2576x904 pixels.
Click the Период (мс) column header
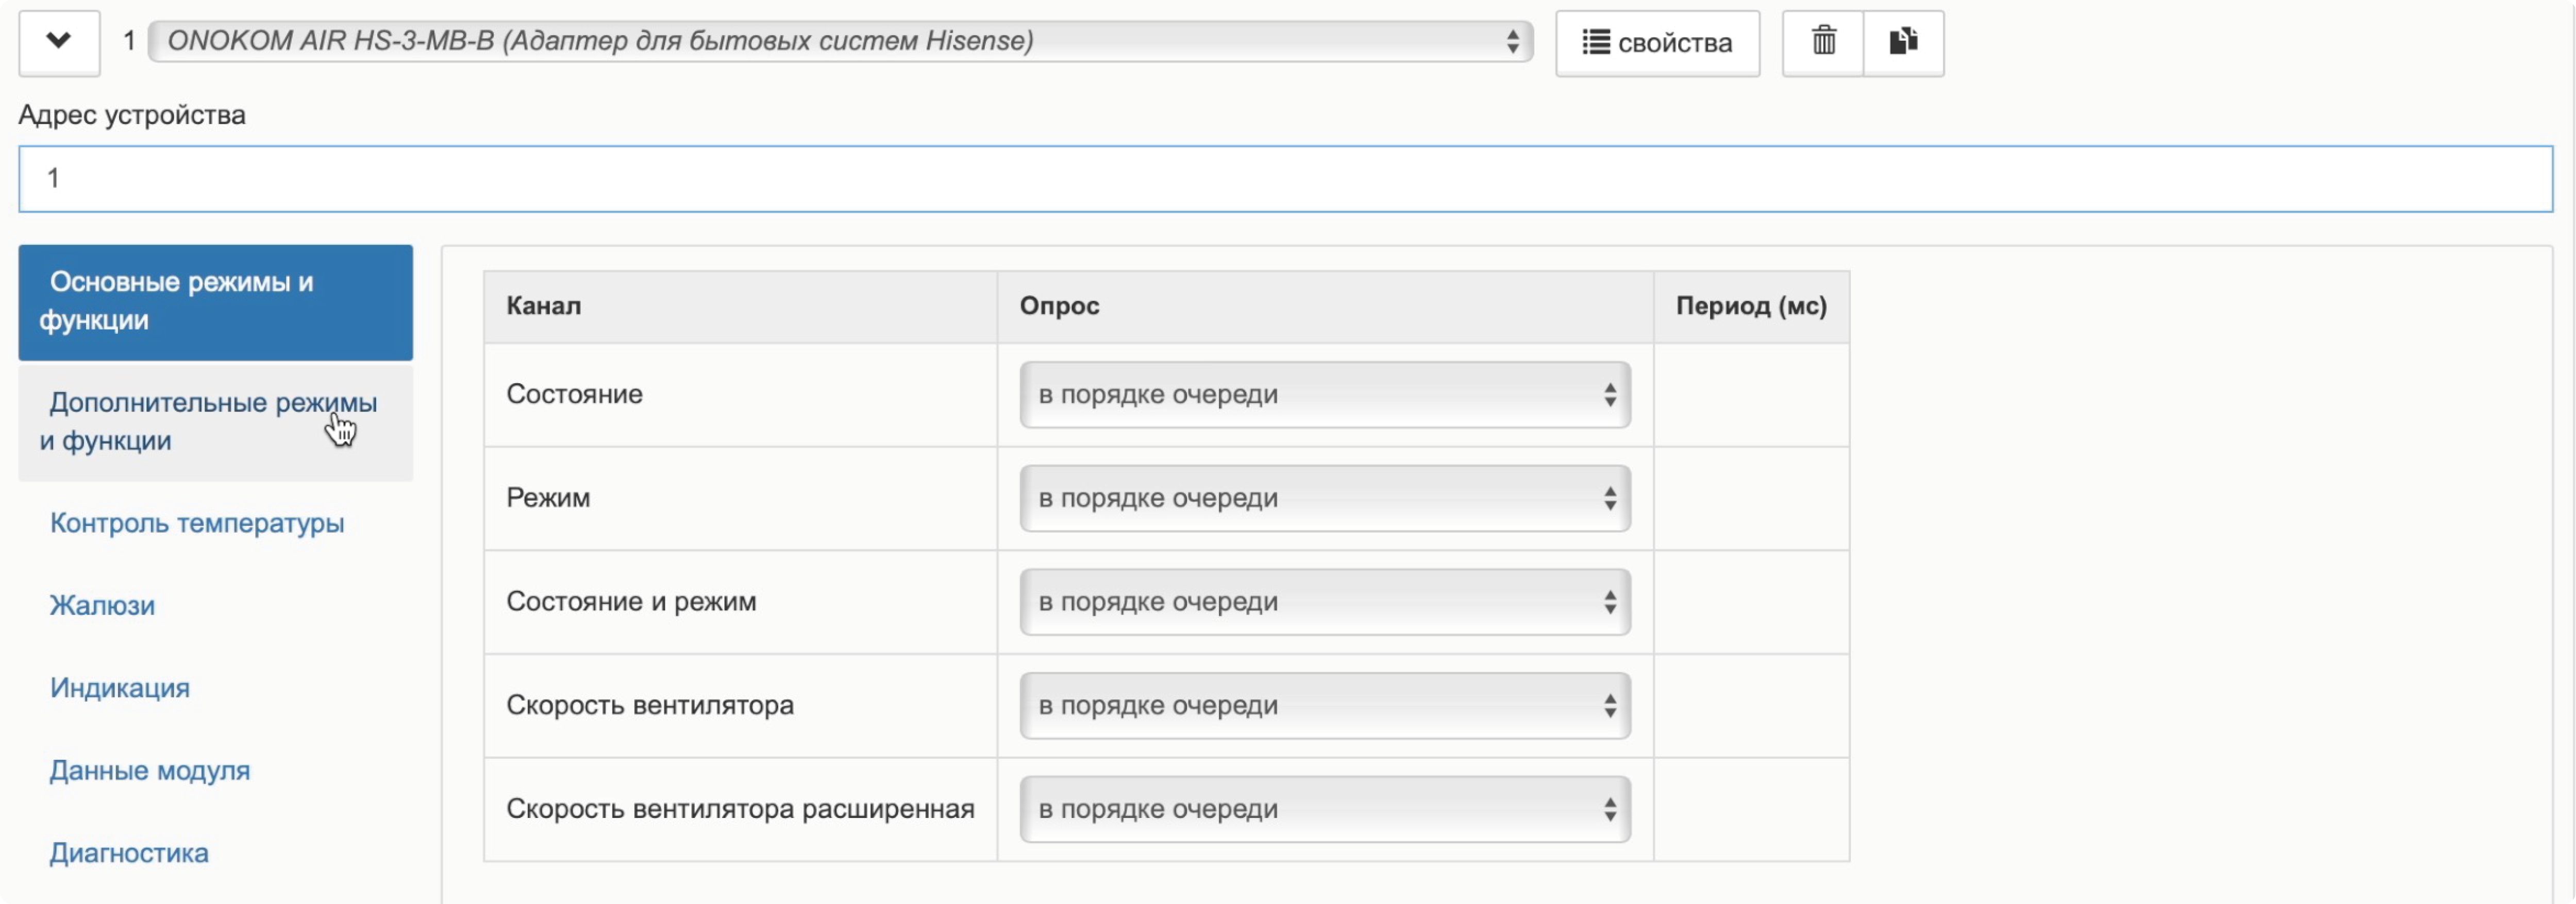1750,305
